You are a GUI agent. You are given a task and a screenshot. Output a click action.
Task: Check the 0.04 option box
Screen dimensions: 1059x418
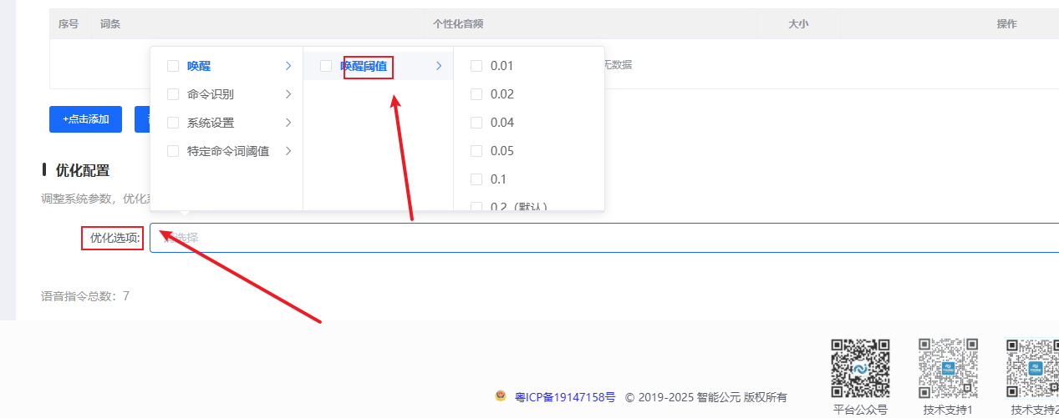[x=476, y=123]
